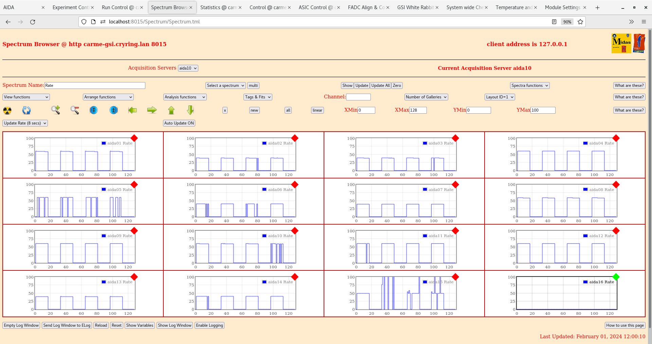Click the green up arrow icon
Image resolution: width=652 pixels, height=344 pixels.
coord(171,110)
